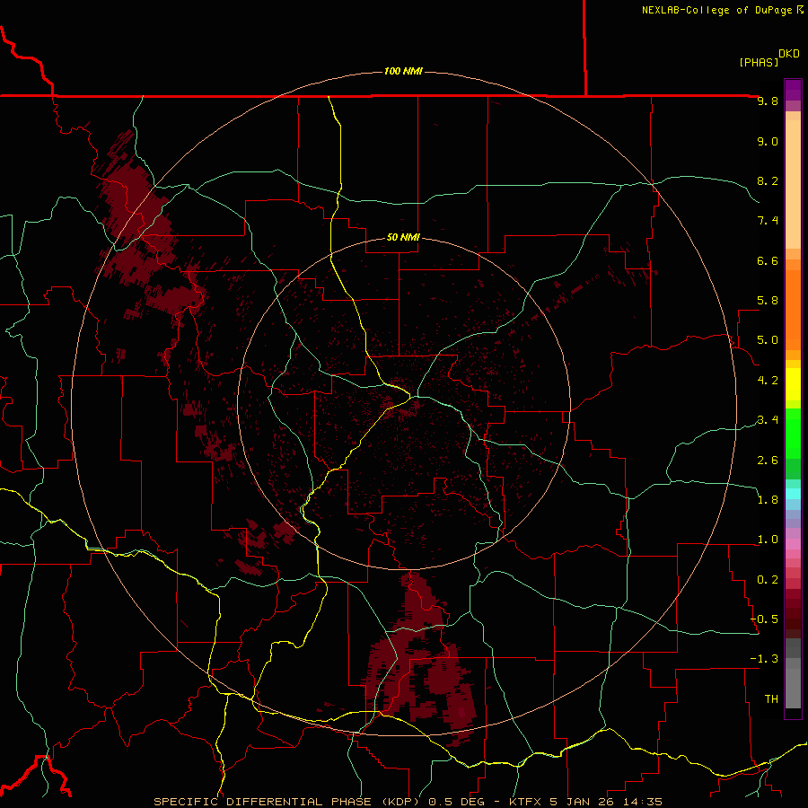This screenshot has width=808, height=808.
Task: Click the 9.8 value on the color scale
Action: point(768,101)
